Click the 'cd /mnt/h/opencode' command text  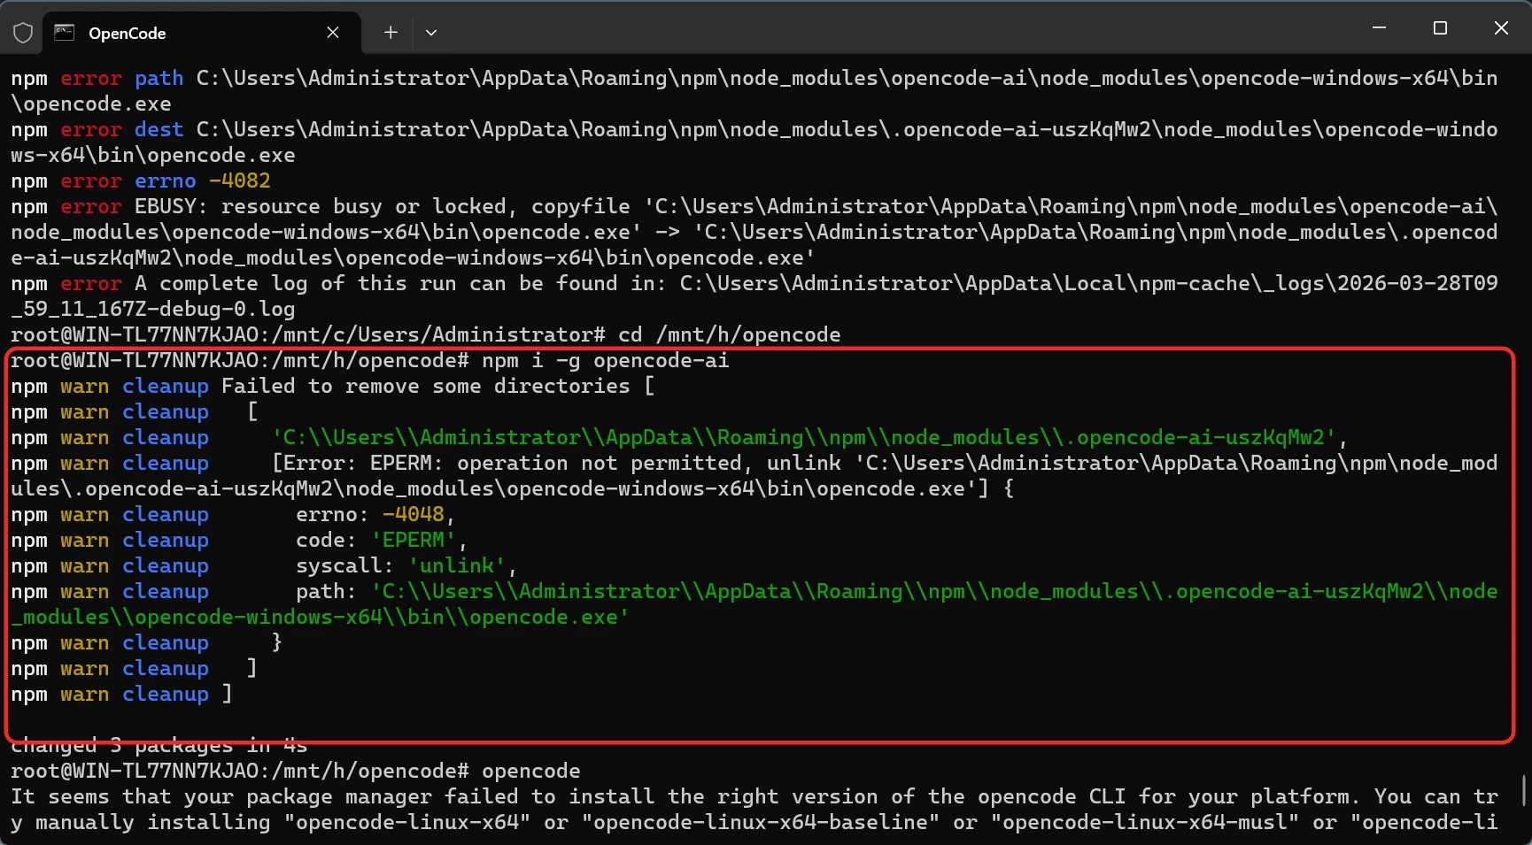tap(729, 335)
